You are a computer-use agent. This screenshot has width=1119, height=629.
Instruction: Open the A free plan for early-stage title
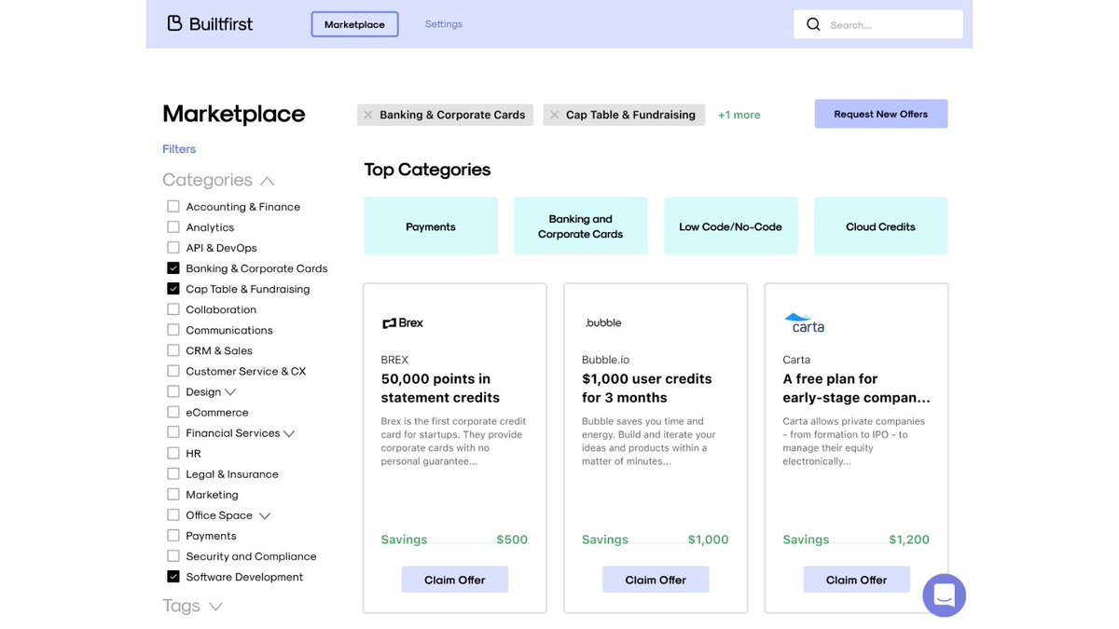point(856,388)
